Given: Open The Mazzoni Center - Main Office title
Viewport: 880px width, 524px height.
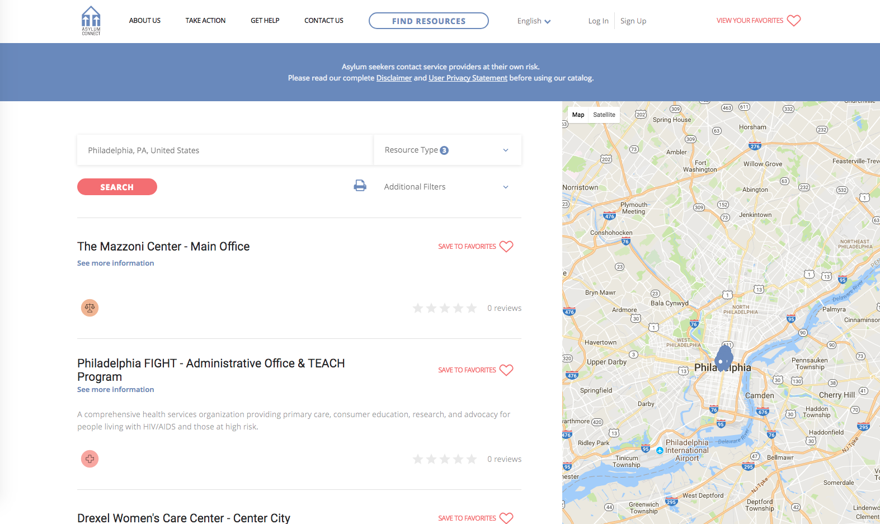Looking at the screenshot, I should tap(163, 247).
